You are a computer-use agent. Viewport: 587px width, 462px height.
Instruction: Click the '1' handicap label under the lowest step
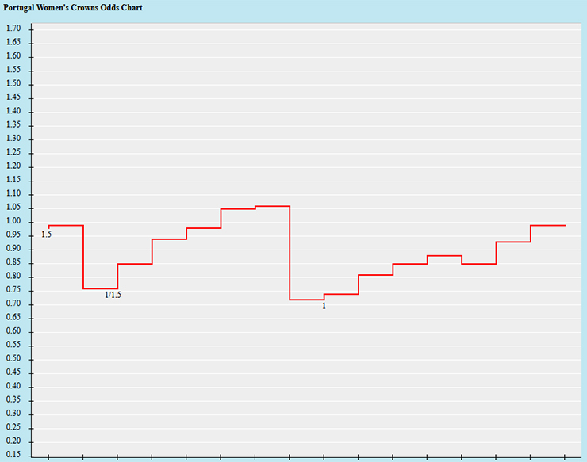[324, 306]
